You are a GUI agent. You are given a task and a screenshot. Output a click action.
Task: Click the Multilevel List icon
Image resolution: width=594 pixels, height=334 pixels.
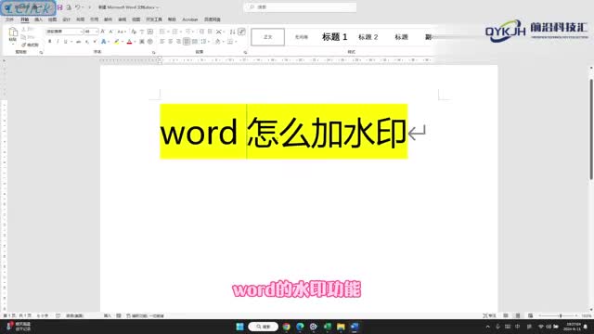click(188, 32)
